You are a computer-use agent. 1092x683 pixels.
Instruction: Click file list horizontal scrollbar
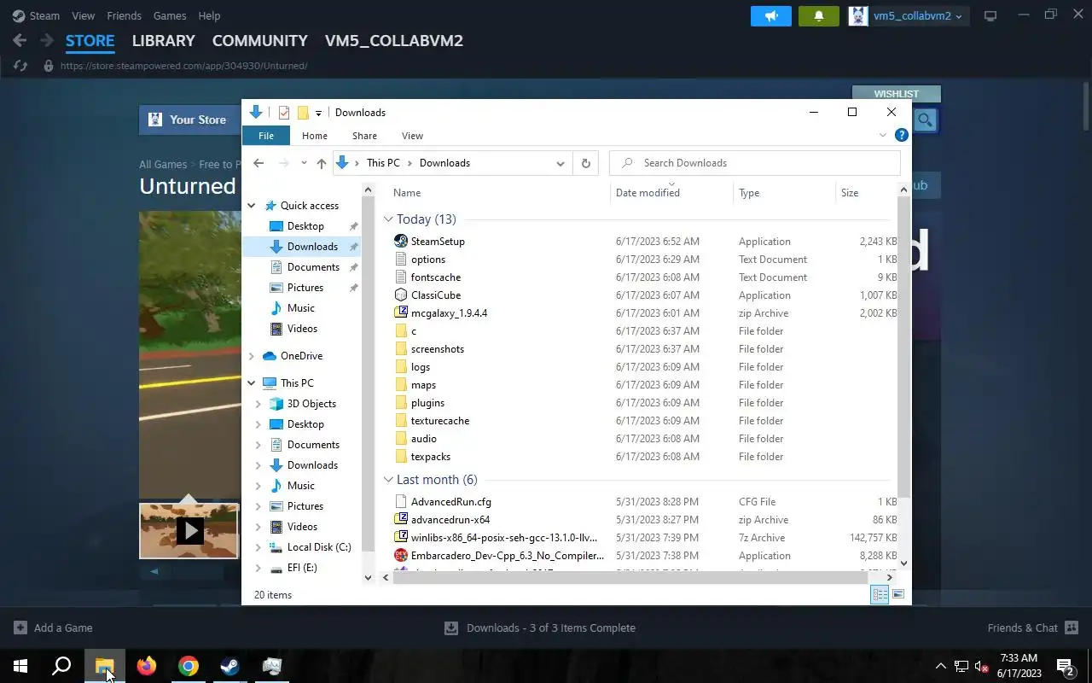[x=632, y=577]
